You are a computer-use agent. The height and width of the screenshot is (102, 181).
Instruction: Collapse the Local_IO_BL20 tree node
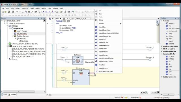click(x=7, y=46)
